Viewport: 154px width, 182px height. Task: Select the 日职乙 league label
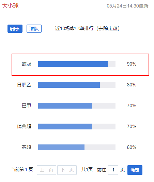[x=24, y=85]
